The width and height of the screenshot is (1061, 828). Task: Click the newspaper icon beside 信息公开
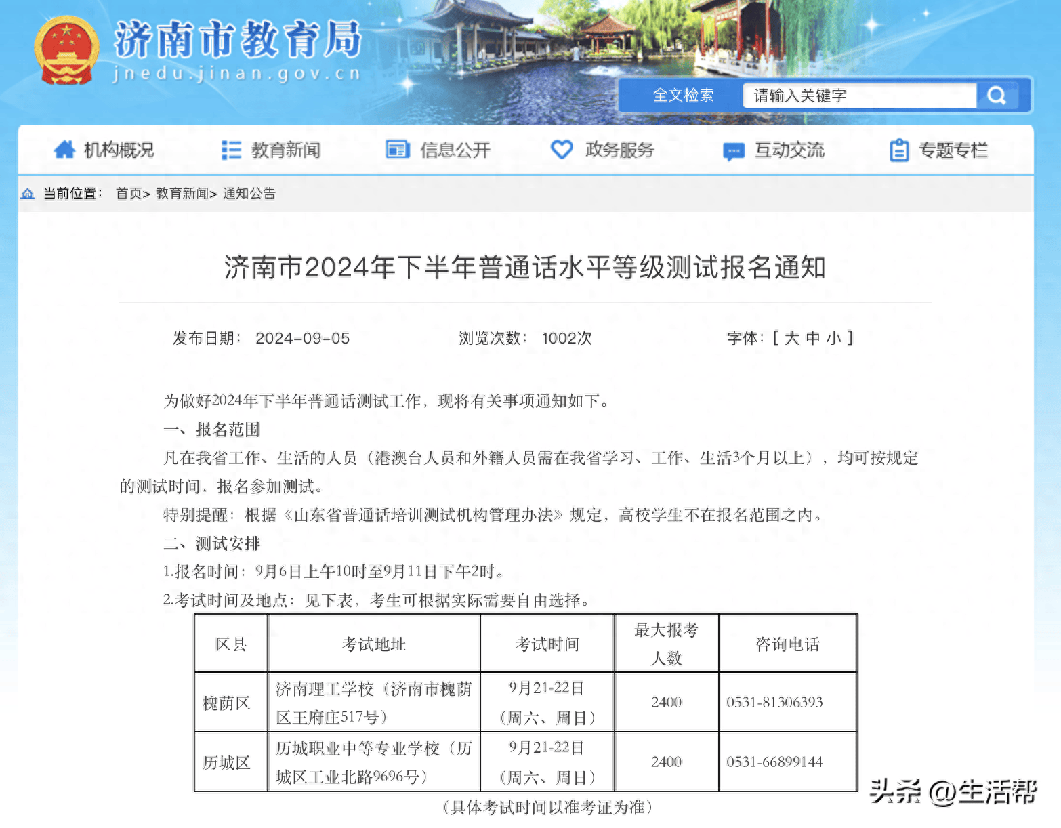398,150
